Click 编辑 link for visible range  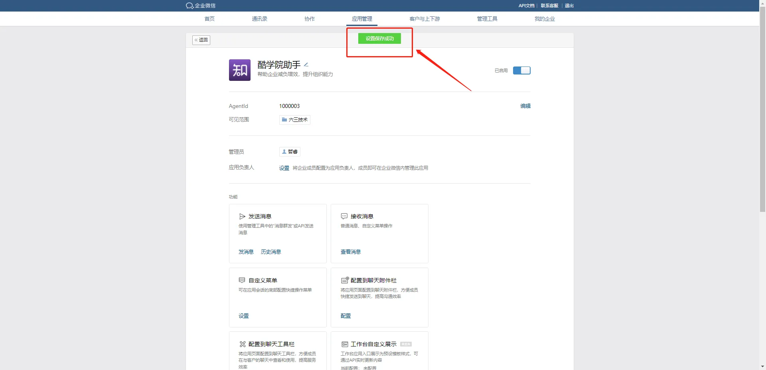[x=525, y=106]
